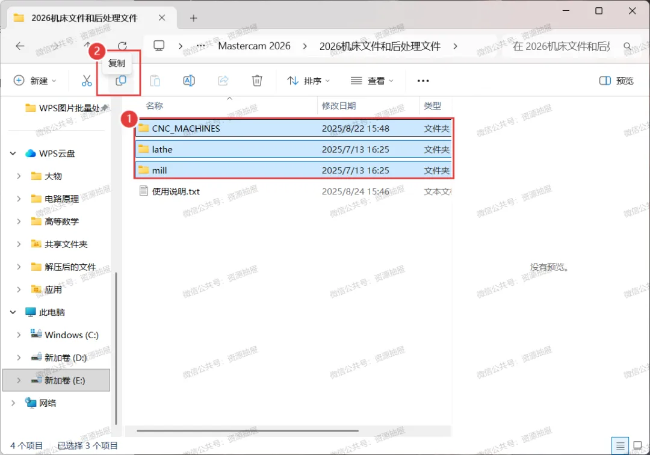
Task: Click the Paste clipboard icon
Action: 155,81
